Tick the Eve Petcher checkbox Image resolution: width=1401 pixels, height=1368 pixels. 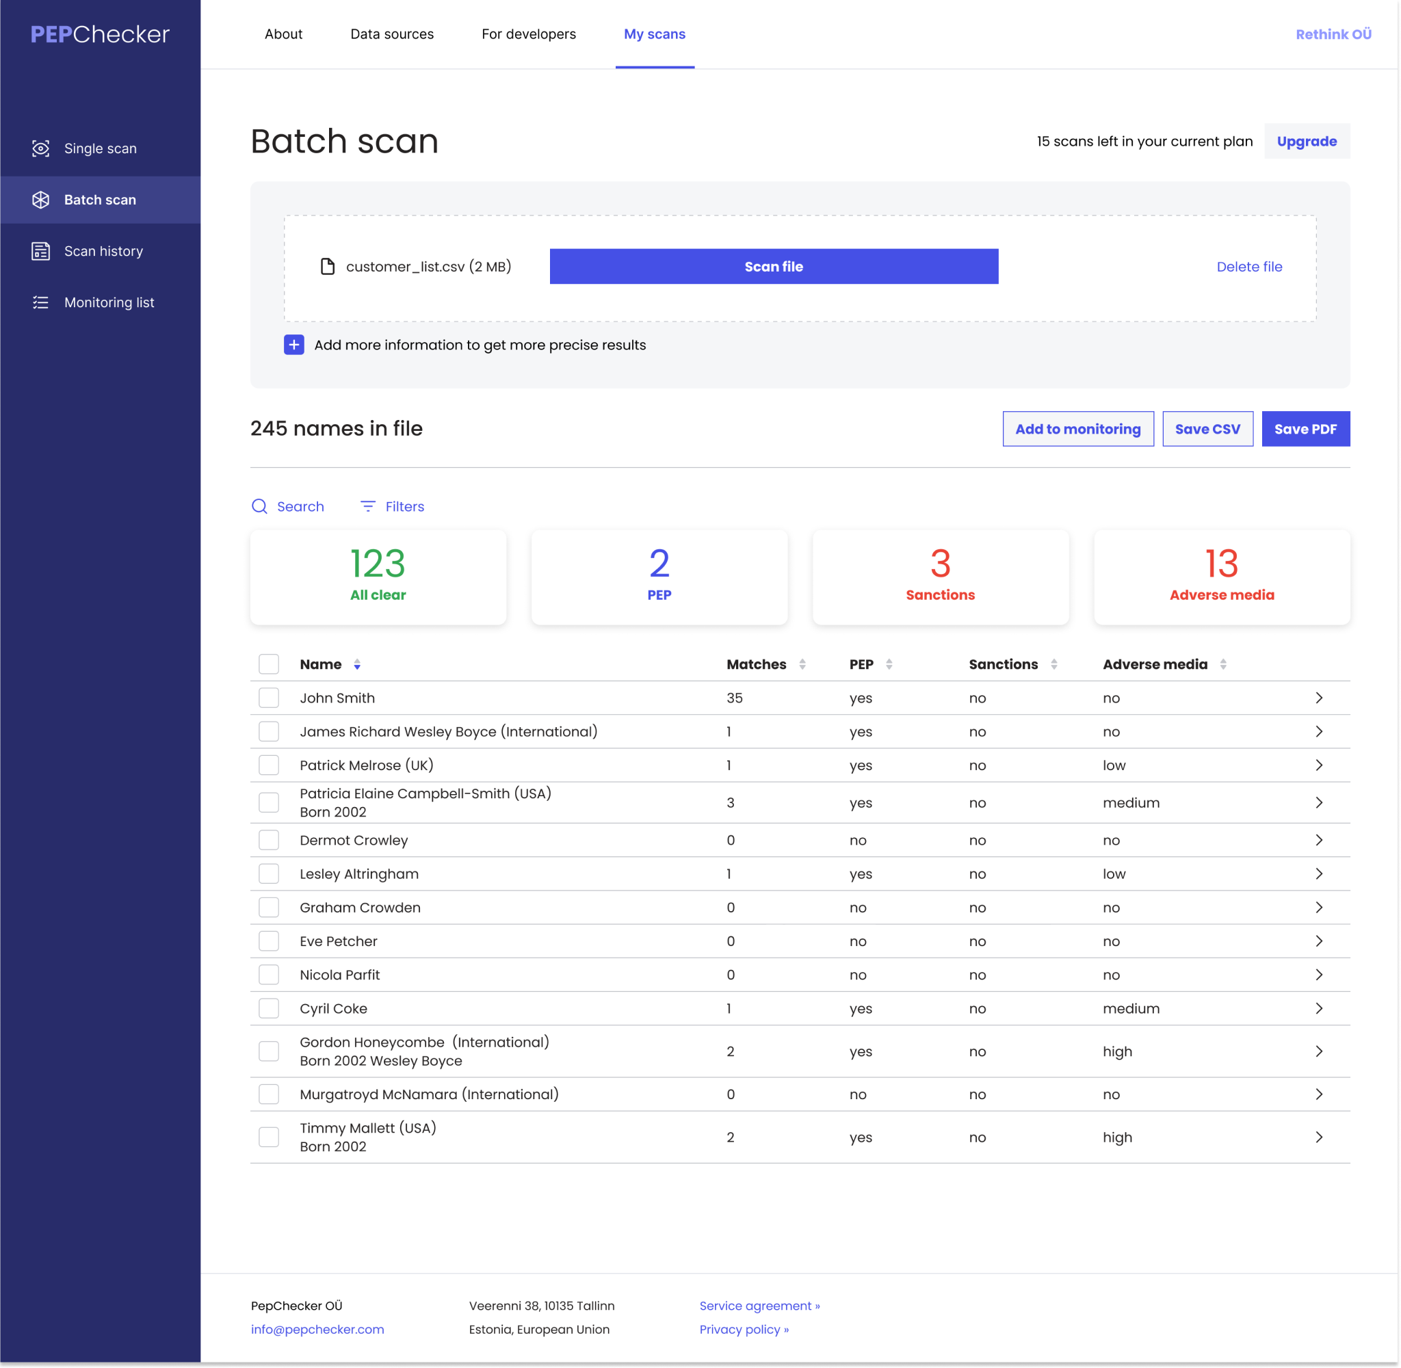(269, 941)
